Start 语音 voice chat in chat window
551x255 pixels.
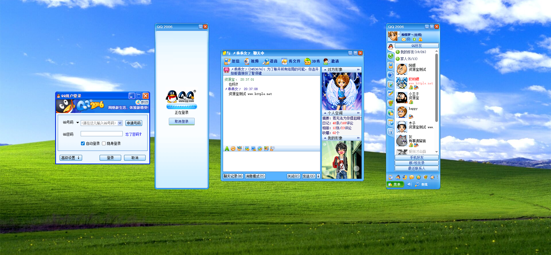(x=270, y=61)
